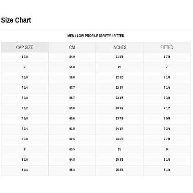193x193 pixels.
Task: Select the 63.5 CM cell
Action: [x=72, y=149]
